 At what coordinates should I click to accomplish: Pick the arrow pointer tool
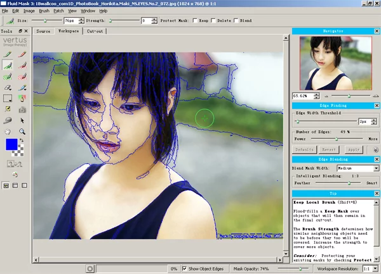click(22, 120)
